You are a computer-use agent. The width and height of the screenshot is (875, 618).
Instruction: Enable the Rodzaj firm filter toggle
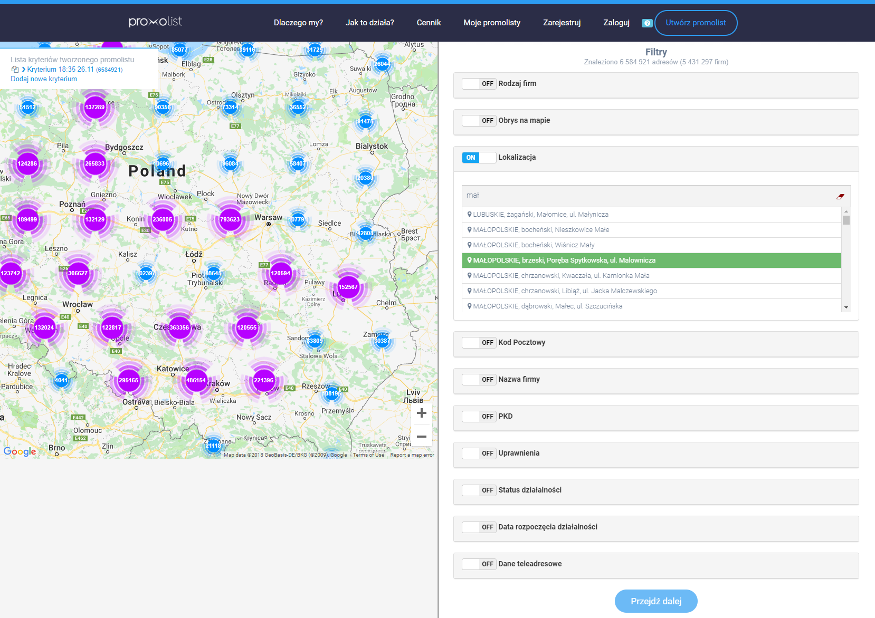[x=479, y=84]
